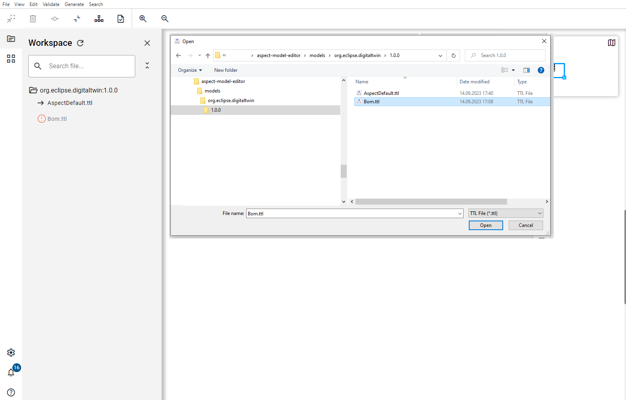The width and height of the screenshot is (626, 400).
Task: Click the zoom out magnifier icon
Action: click(x=165, y=19)
